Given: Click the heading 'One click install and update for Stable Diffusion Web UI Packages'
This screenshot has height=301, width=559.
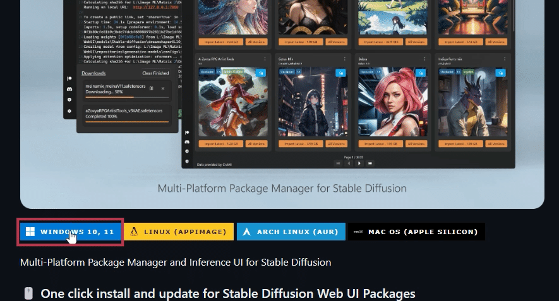Looking at the screenshot, I should pyautogui.click(x=228, y=293).
